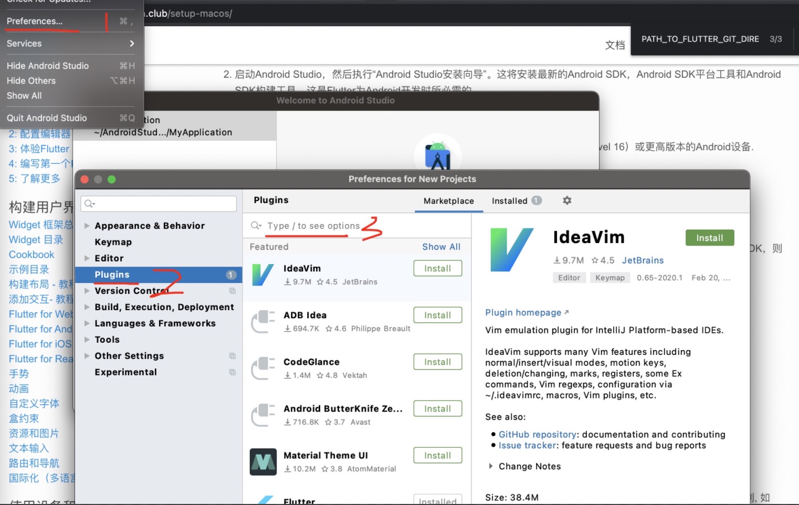Open the GitHub repository link
The width and height of the screenshot is (799, 505).
coord(538,435)
